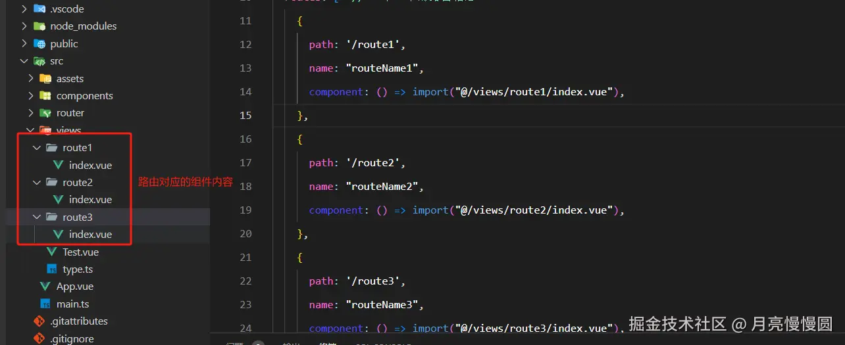Click the route1 open-folder icon
845x345 pixels.
point(51,148)
